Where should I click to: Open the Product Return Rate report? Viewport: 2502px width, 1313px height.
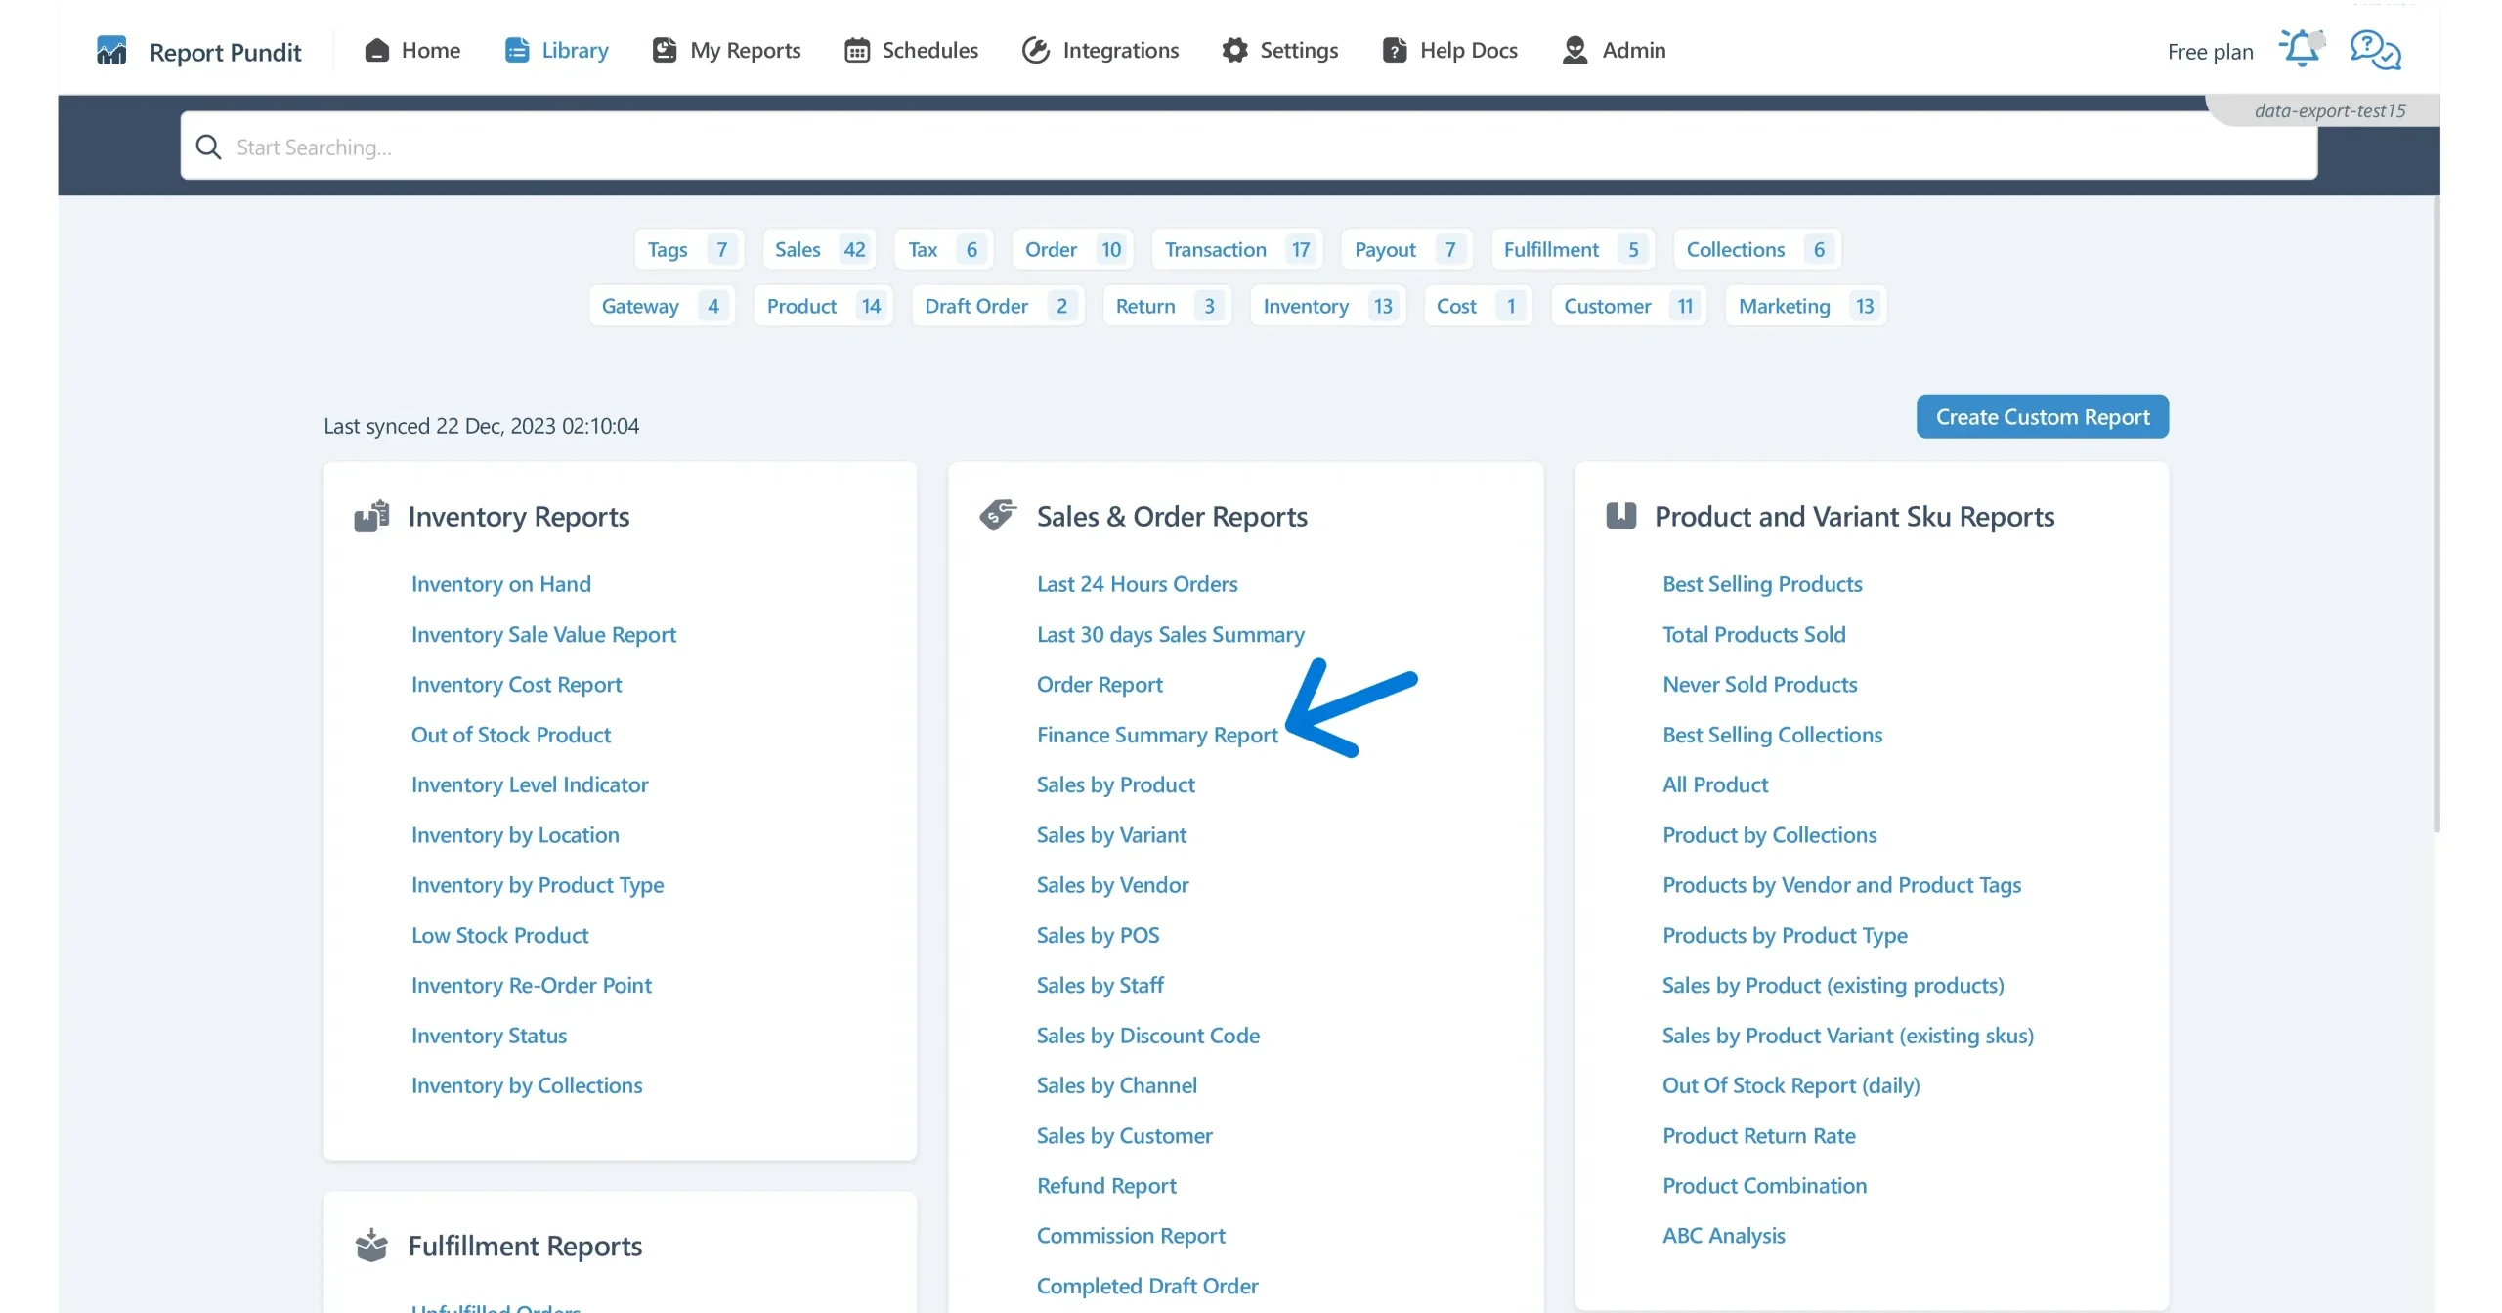(1758, 1135)
